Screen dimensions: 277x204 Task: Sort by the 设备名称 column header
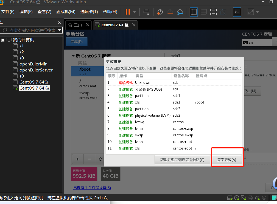[183, 76]
